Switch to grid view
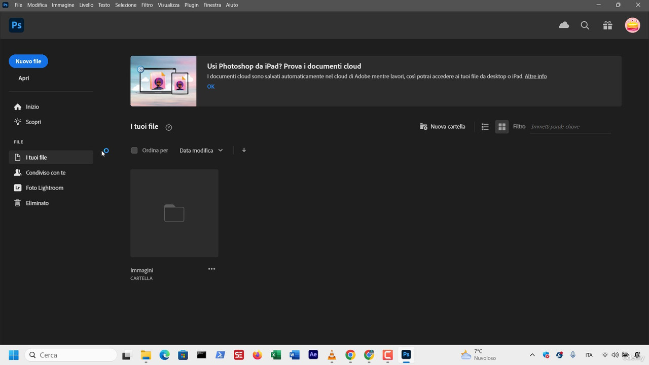 click(x=502, y=127)
